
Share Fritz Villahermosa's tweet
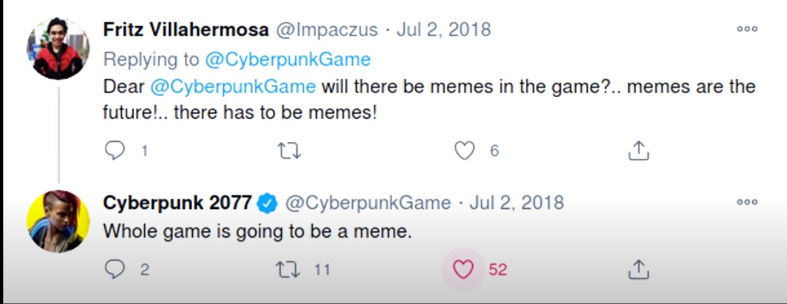point(638,151)
